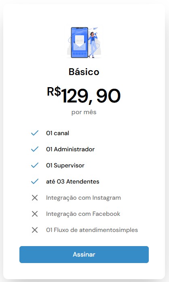Click the checkmark next to 01 Administrador
Viewport: 169px width, 282px height.
click(35, 149)
